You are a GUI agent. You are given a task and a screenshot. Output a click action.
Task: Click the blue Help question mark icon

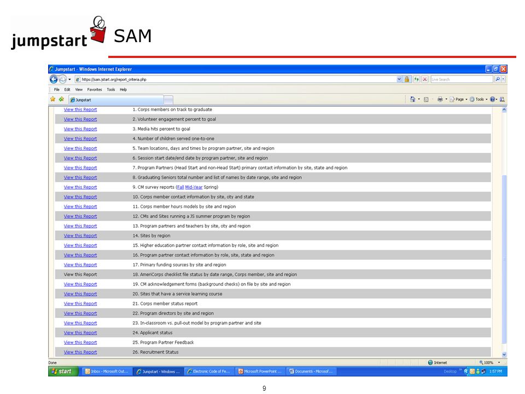click(493, 99)
